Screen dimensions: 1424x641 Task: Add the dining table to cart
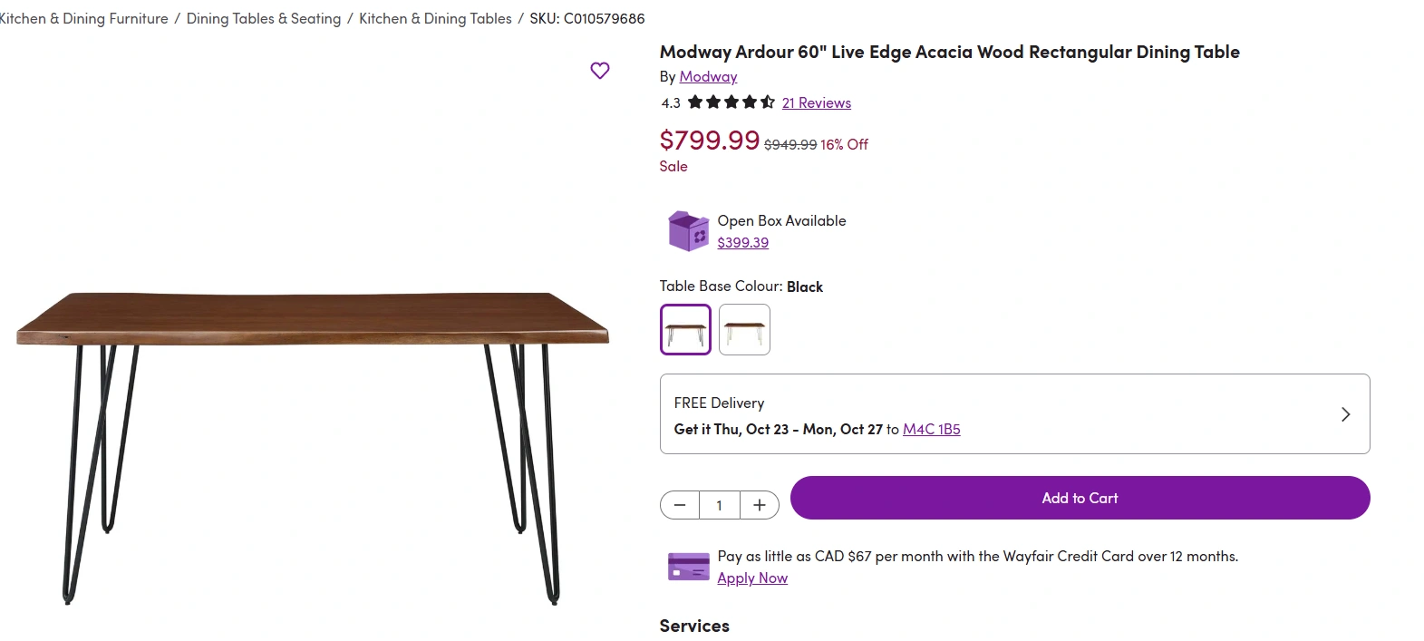1080,498
